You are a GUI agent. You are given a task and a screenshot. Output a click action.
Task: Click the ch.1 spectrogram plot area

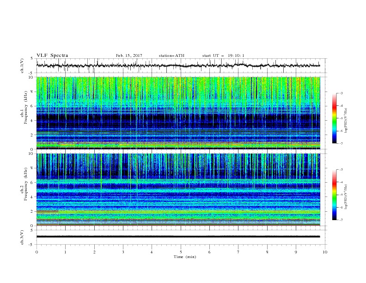[178, 113]
